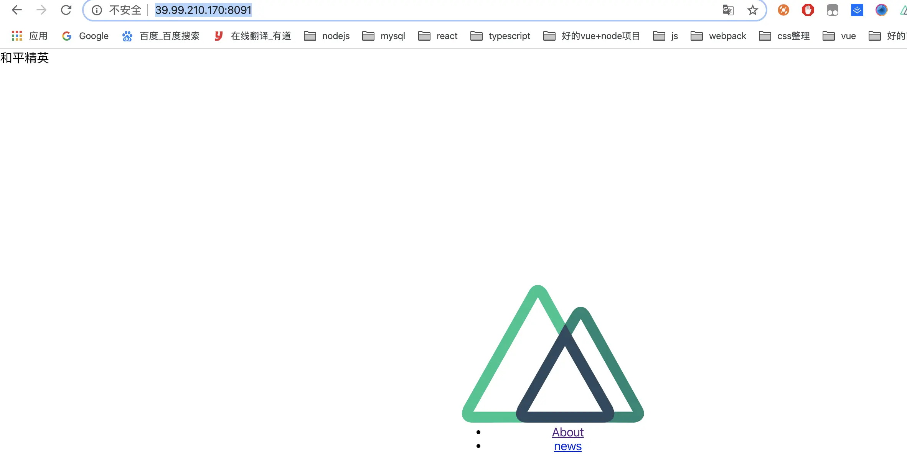Open the orange circular extension icon

783,10
